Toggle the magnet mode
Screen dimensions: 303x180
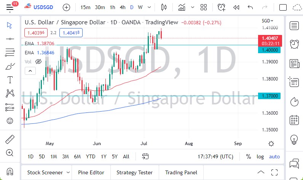point(10,171)
